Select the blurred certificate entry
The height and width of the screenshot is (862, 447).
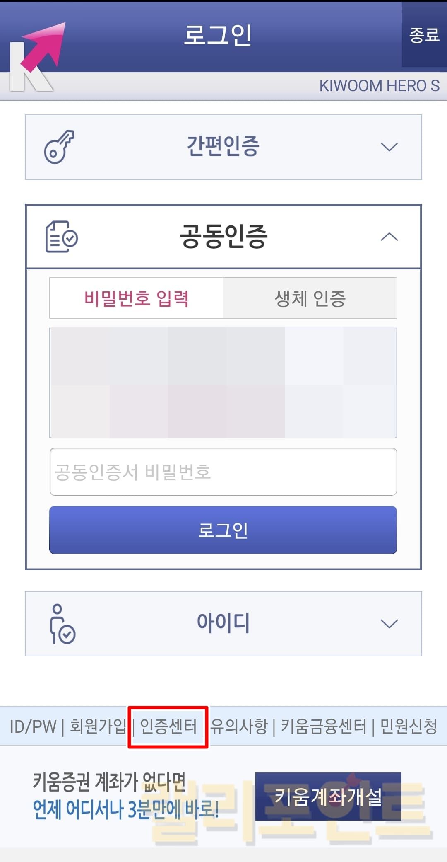click(x=223, y=383)
